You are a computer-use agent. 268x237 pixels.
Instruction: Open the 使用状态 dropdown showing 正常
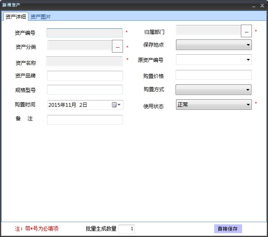(x=248, y=104)
